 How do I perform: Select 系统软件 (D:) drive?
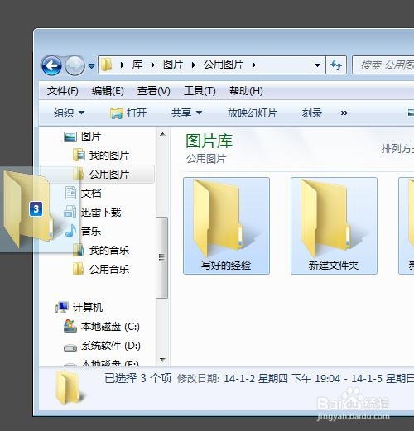point(111,346)
